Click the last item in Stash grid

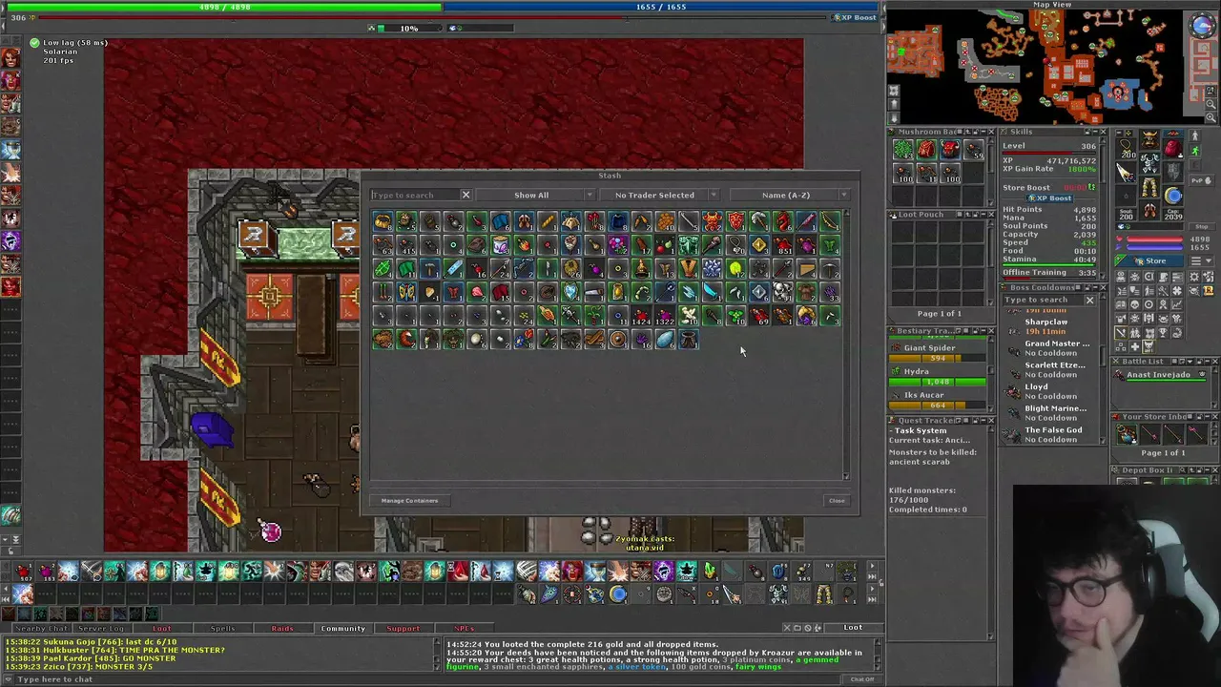(x=689, y=339)
